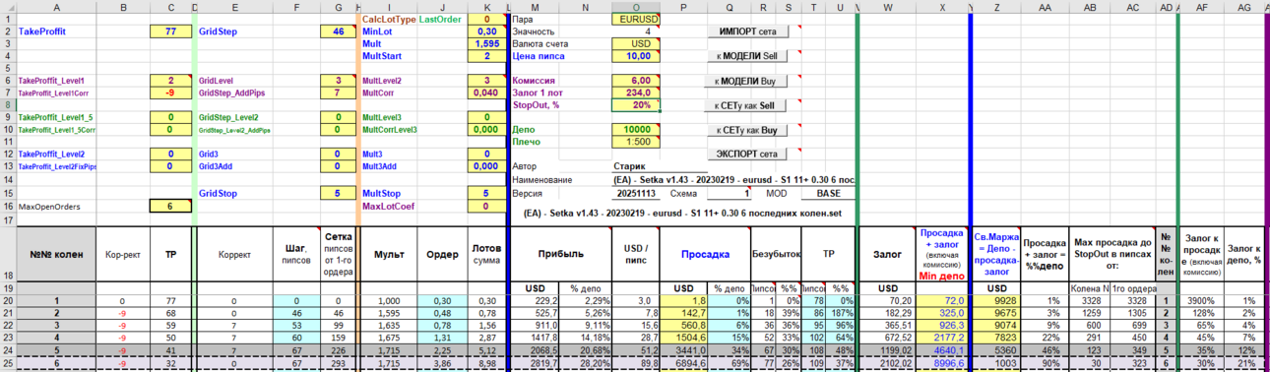Screen dimensions: 1270x372
Task: Select the TakeProffit value cell 77
Action: [170, 31]
